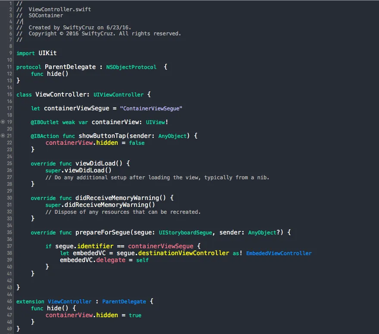
Task: Click the 'UIView' type
Action: [155, 122]
